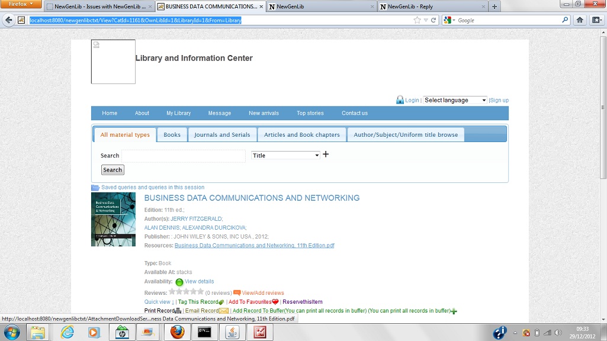Open the New arrivals menu item
Image resolution: width=607 pixels, height=341 pixels.
click(264, 113)
